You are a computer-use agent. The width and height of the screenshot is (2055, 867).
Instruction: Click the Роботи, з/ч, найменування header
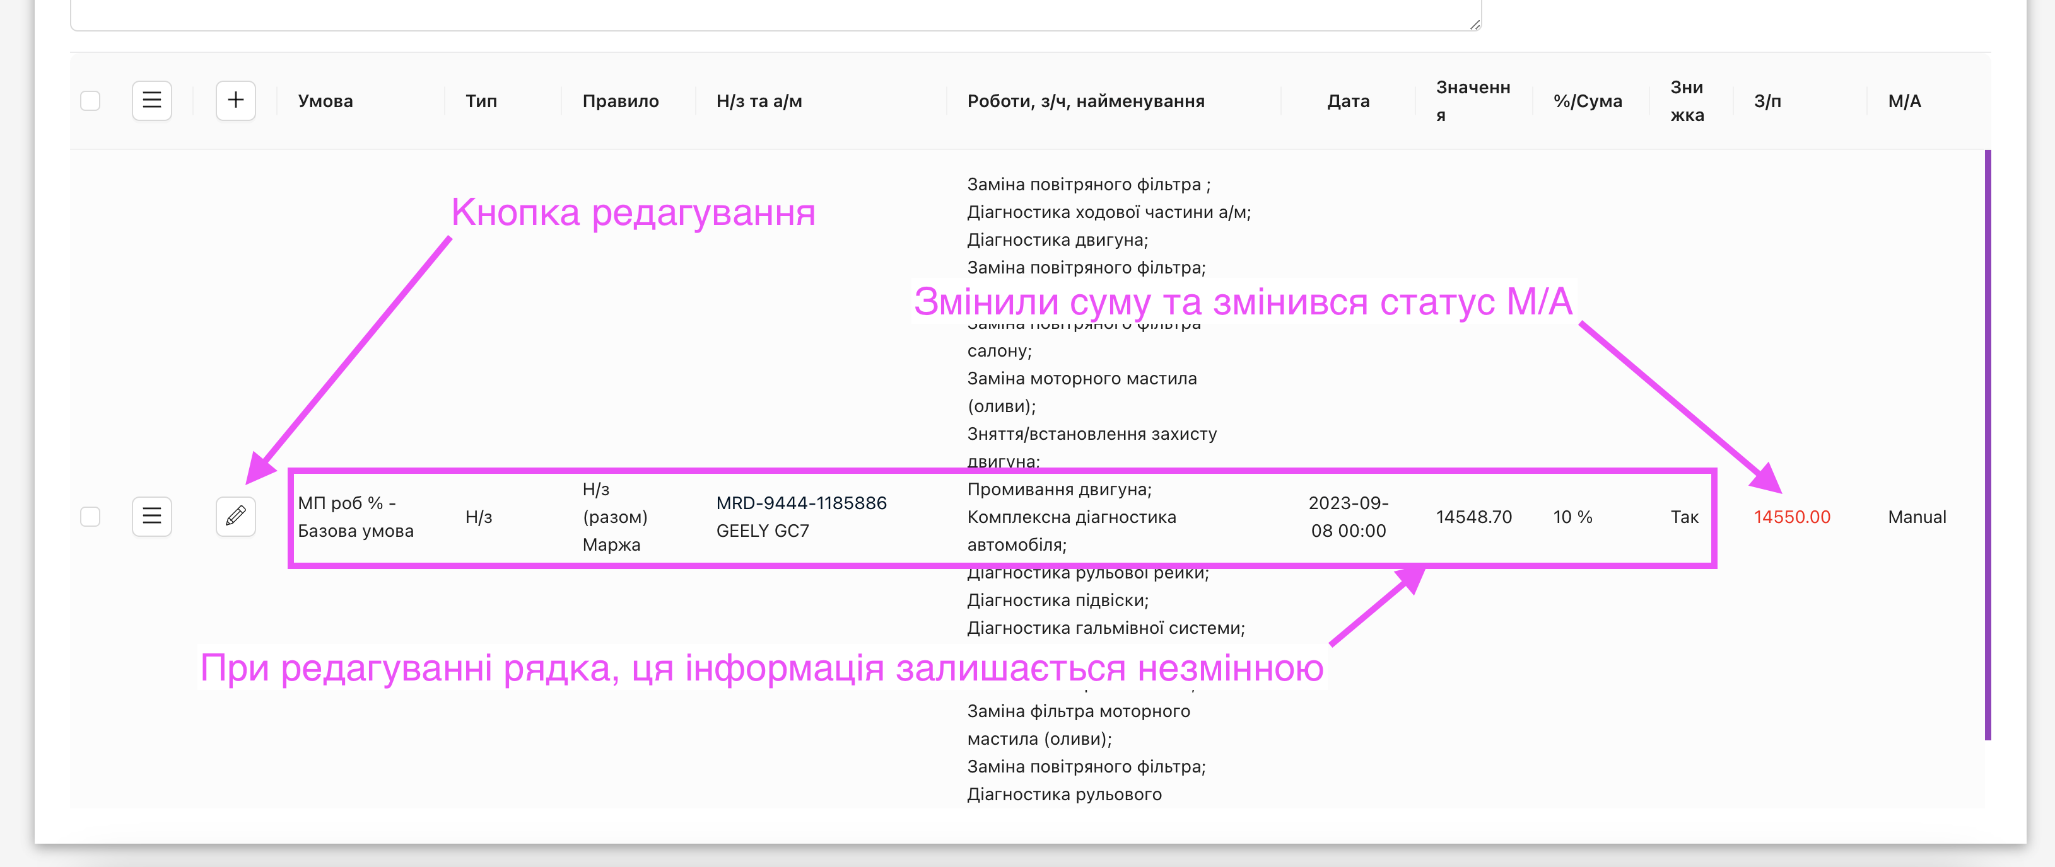click(1085, 101)
